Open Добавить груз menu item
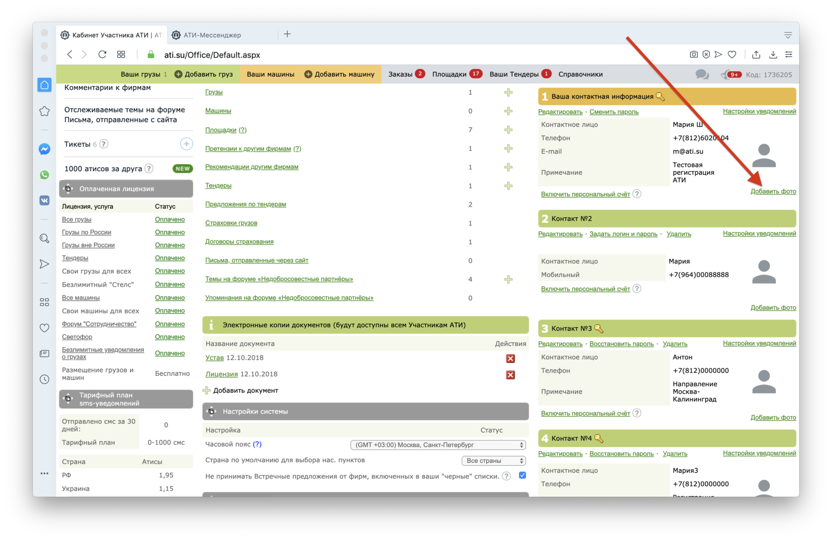This screenshot has height=540, width=832. point(204,74)
